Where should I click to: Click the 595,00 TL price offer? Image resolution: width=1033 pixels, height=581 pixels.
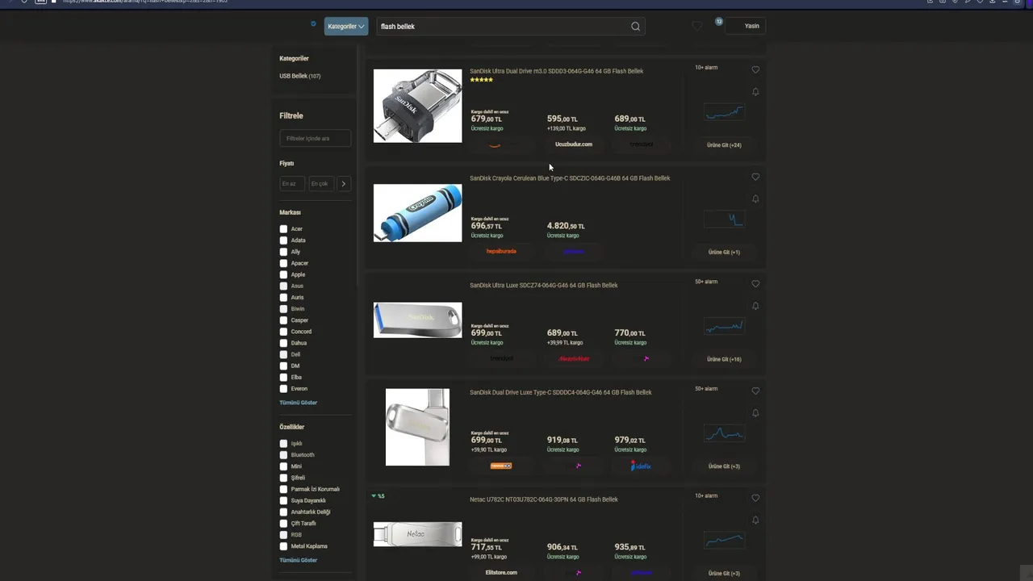coord(563,119)
